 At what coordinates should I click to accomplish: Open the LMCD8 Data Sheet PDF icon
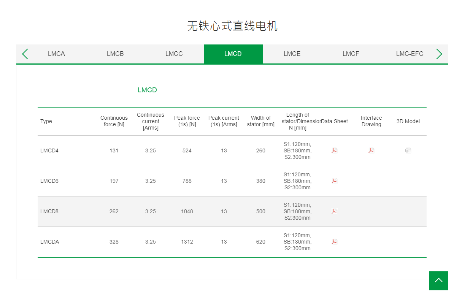pos(334,211)
